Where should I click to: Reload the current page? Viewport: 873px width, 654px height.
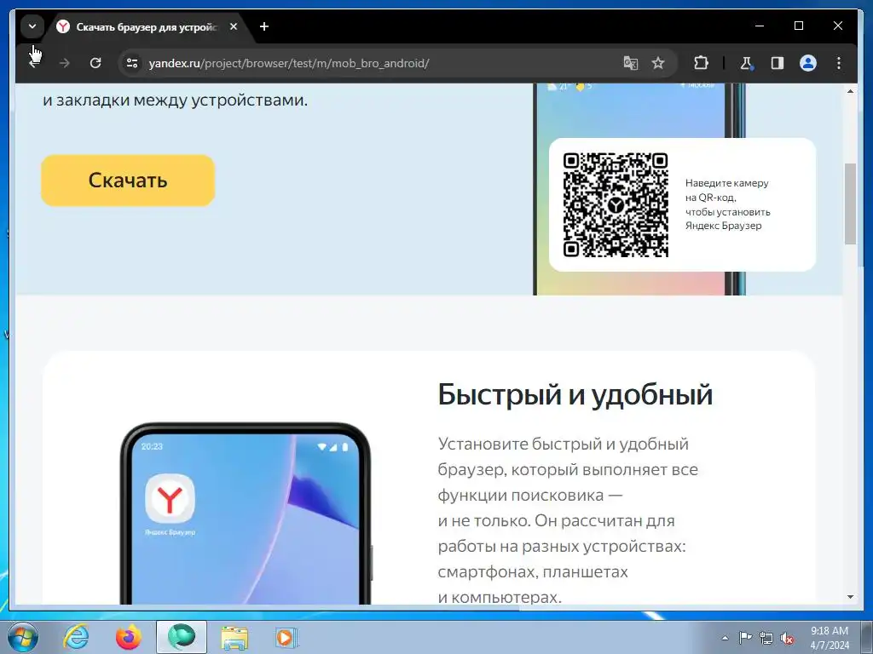tap(95, 63)
